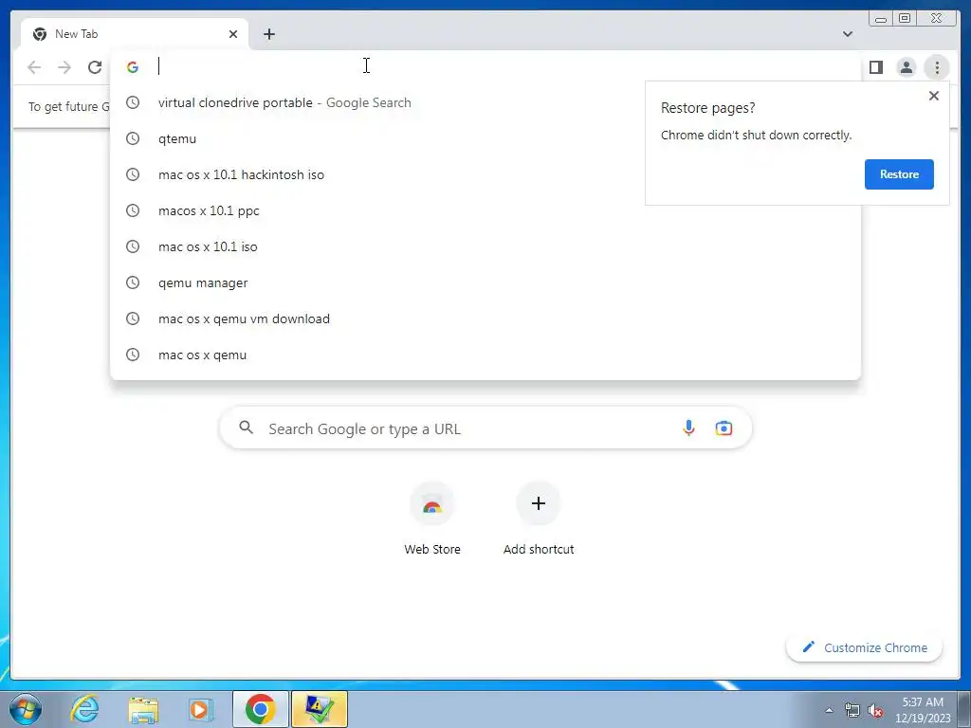The image size is (971, 728).
Task: Open the Windows Start menu
Action: click(25, 709)
